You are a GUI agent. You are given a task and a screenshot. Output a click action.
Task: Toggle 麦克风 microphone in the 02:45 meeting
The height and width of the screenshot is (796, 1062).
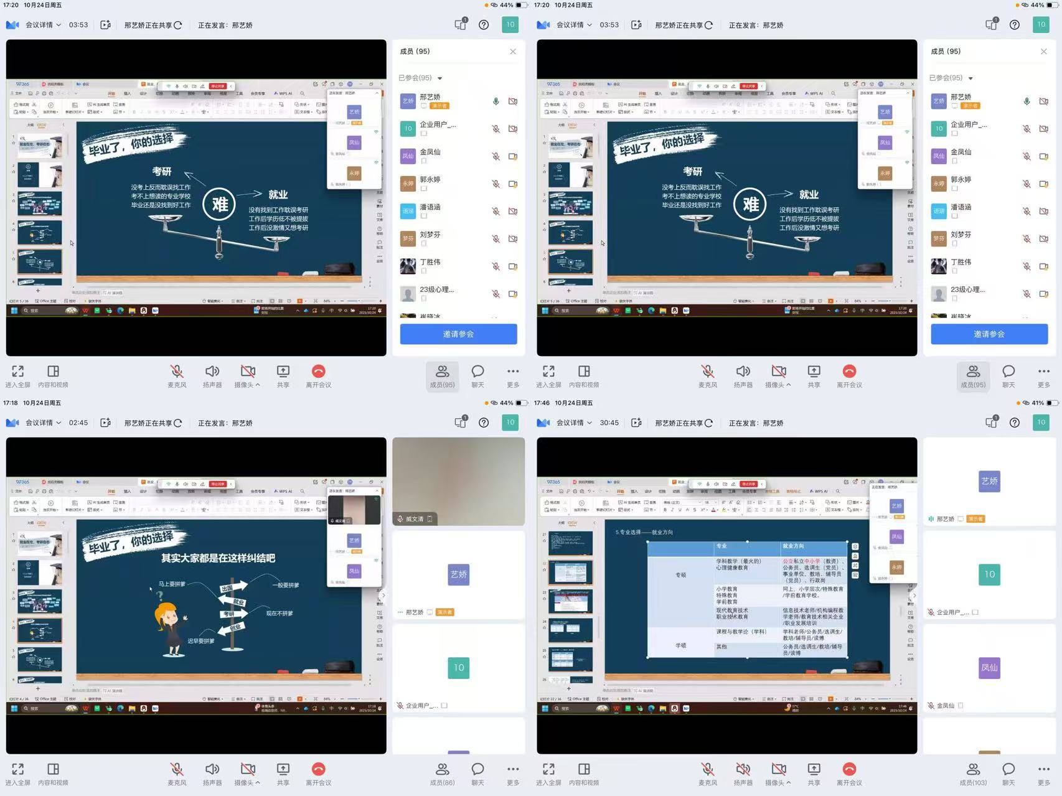click(x=177, y=774)
